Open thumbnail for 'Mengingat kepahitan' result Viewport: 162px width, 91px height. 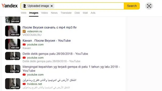click(x=13, y=69)
